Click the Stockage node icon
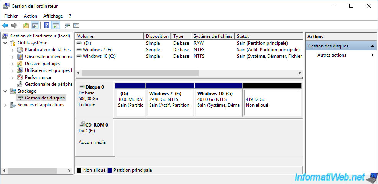Screen dimensions: 378x184 13,91
